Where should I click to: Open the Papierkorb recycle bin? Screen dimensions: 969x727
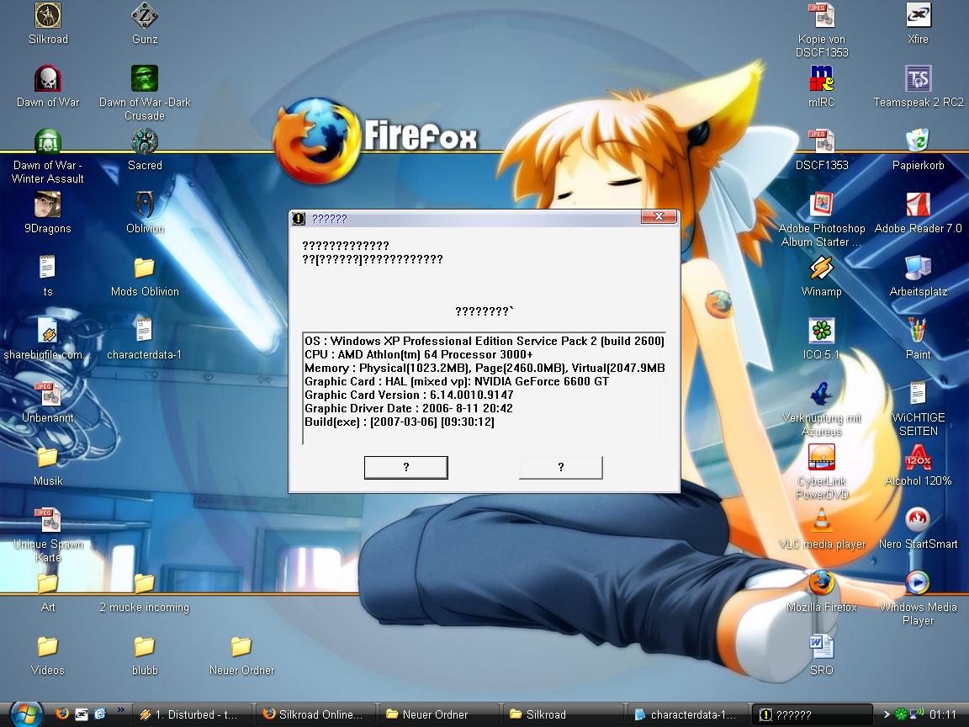tap(918, 142)
